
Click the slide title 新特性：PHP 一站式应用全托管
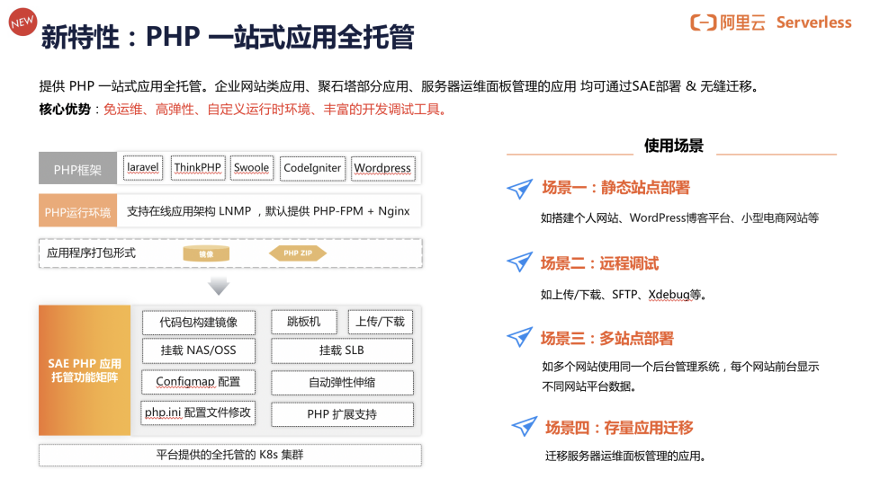click(x=228, y=37)
